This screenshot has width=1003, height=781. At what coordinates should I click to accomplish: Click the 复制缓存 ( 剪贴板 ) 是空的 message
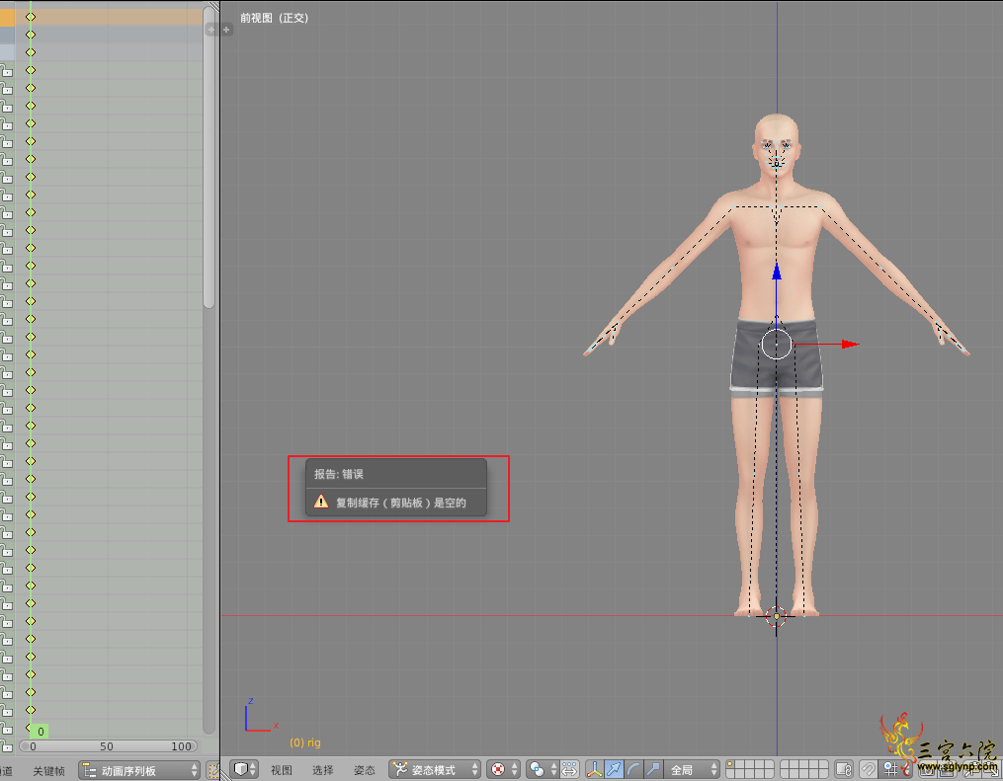(401, 503)
